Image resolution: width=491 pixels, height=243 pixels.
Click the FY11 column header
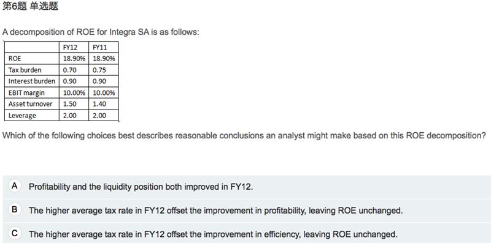pyautogui.click(x=100, y=48)
